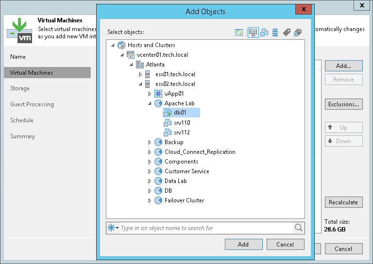The image size is (373, 264).
Task: Click the search magnifier icon
Action: tap(299, 228)
